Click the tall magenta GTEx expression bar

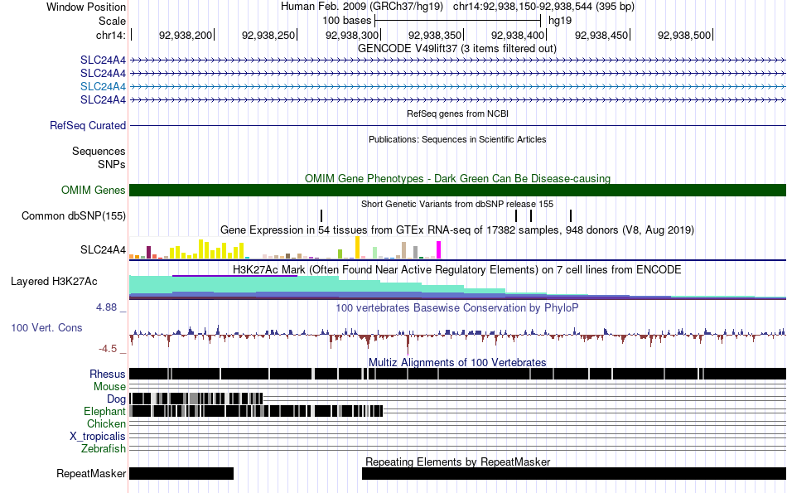click(438, 250)
